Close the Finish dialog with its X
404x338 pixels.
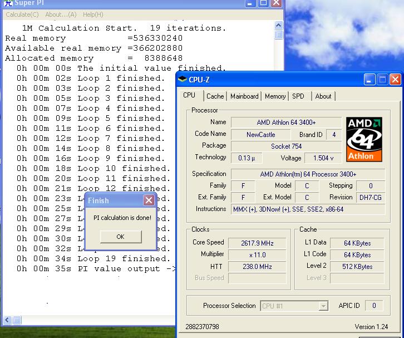click(x=149, y=200)
